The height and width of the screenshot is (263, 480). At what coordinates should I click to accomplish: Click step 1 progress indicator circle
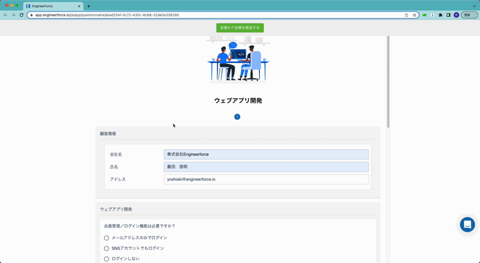(237, 117)
